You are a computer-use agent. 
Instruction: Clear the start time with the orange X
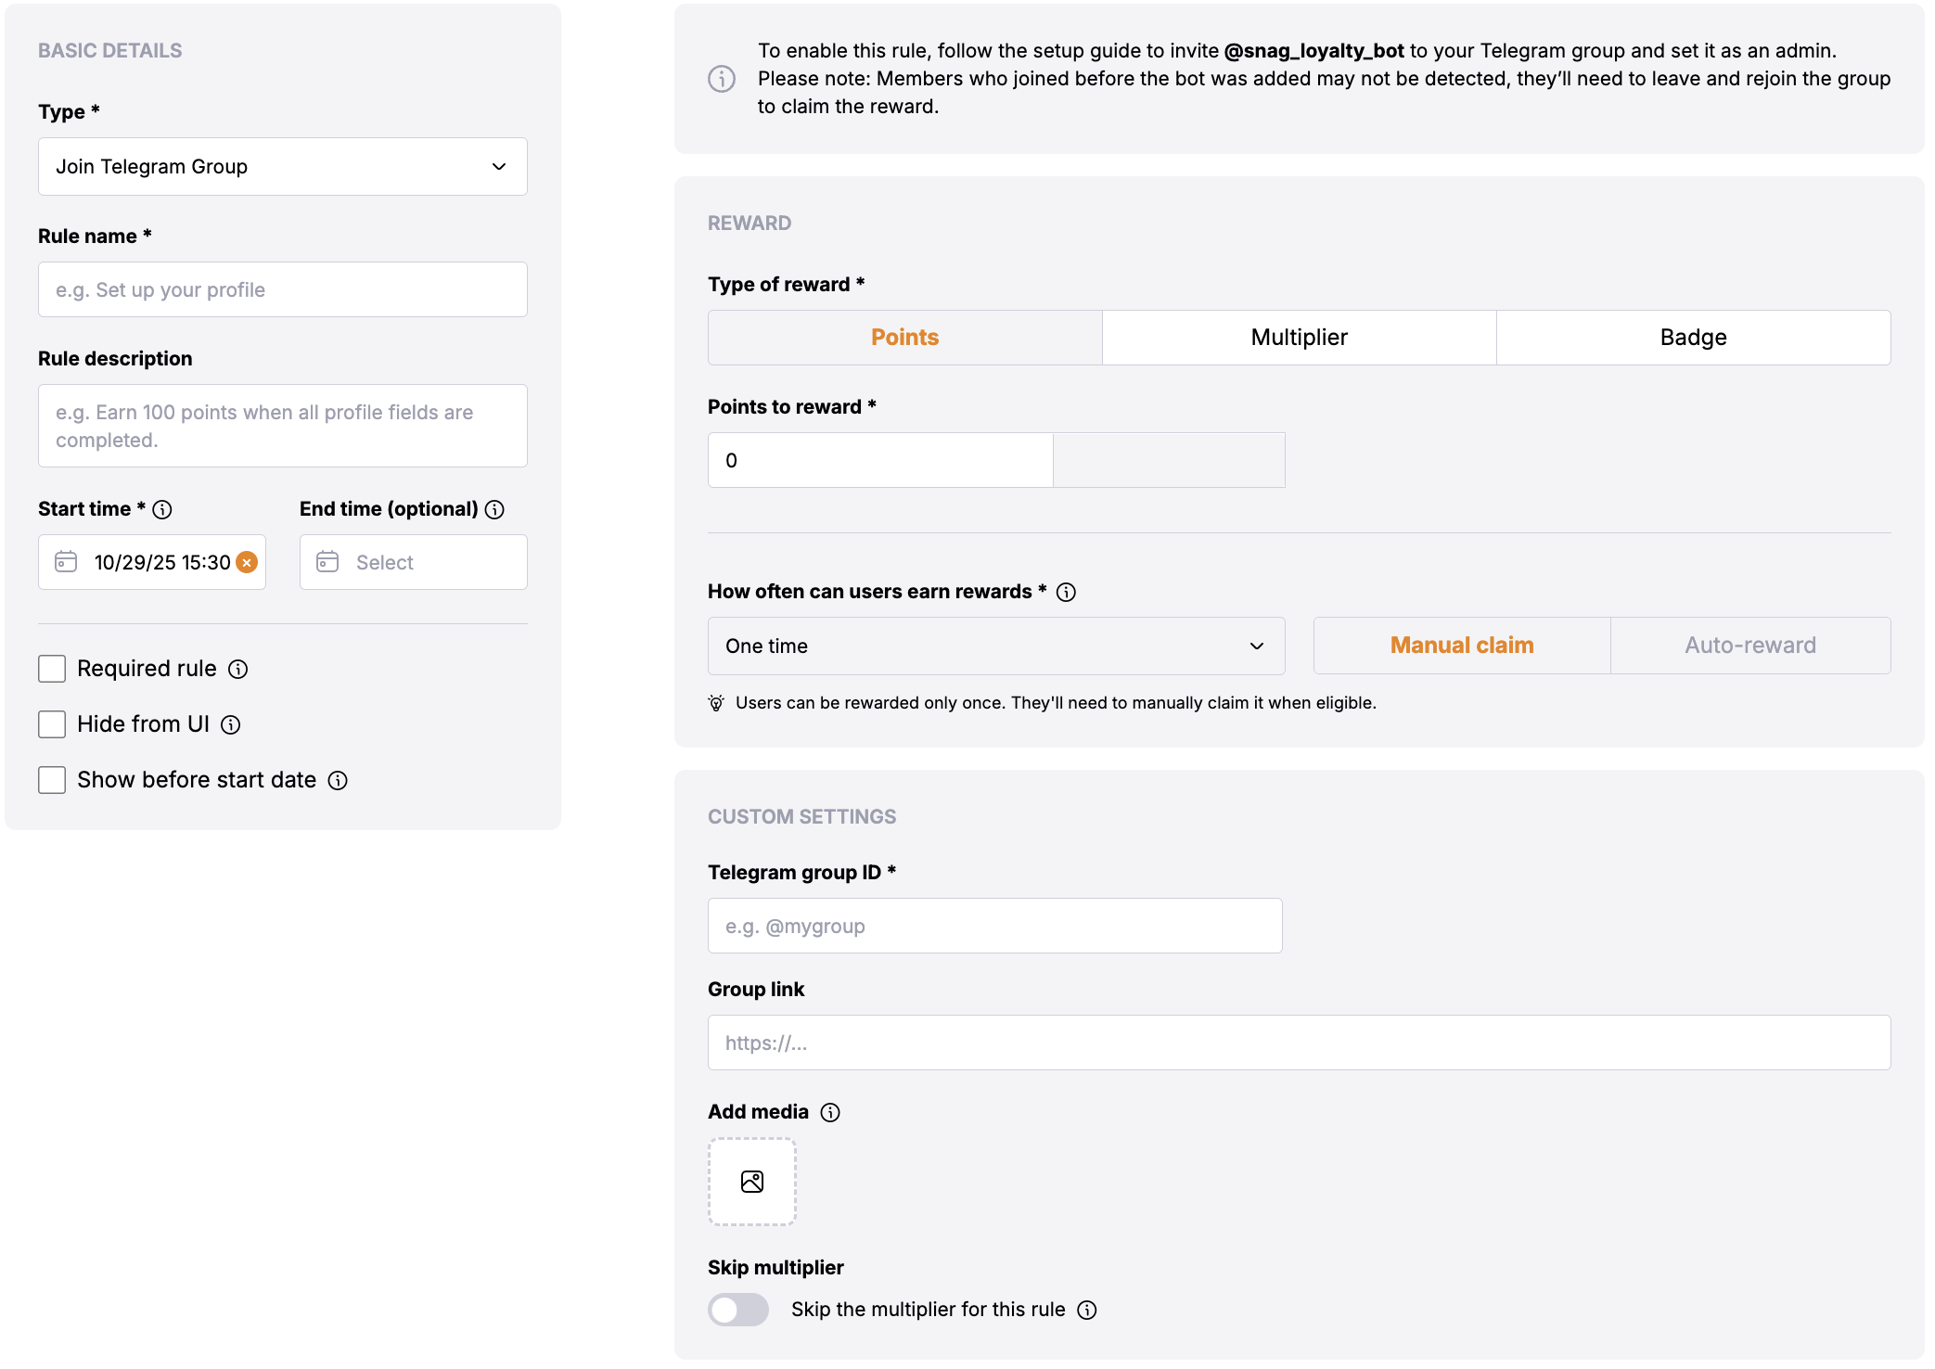point(247,562)
